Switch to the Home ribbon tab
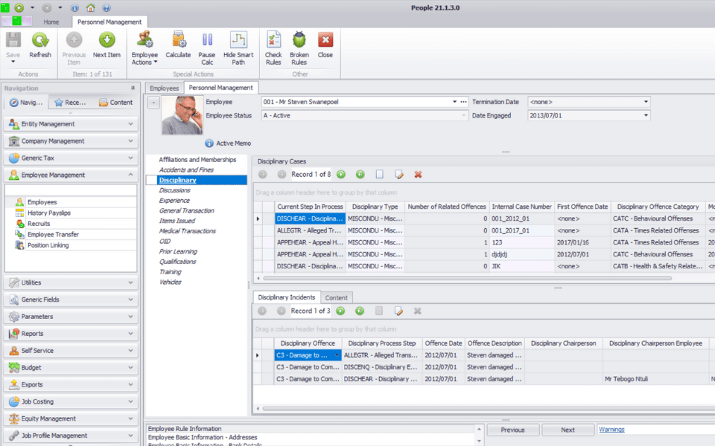The width and height of the screenshot is (715, 446). click(51, 22)
